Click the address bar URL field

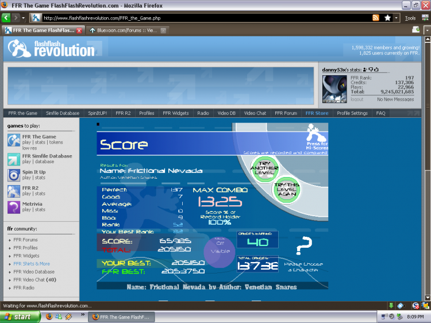tap(206, 18)
